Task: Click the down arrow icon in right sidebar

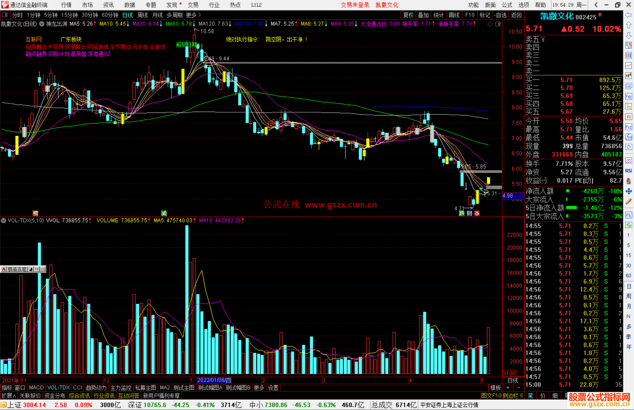Action: point(628,35)
